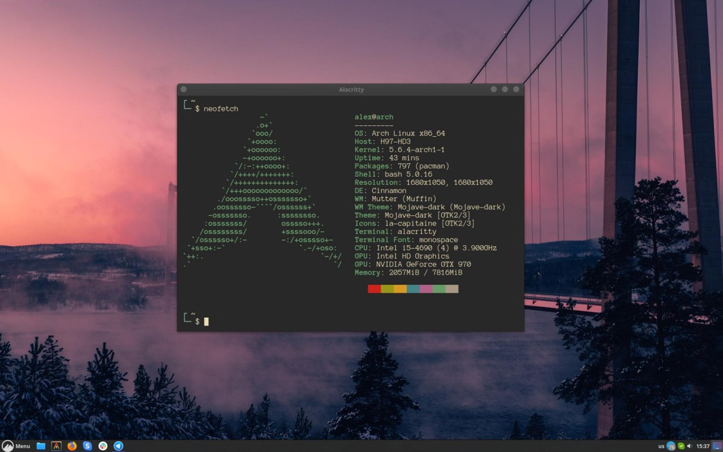Viewport: 723px width, 452px height.
Task: Click the Alacritty title bar text
Action: pyautogui.click(x=351, y=90)
